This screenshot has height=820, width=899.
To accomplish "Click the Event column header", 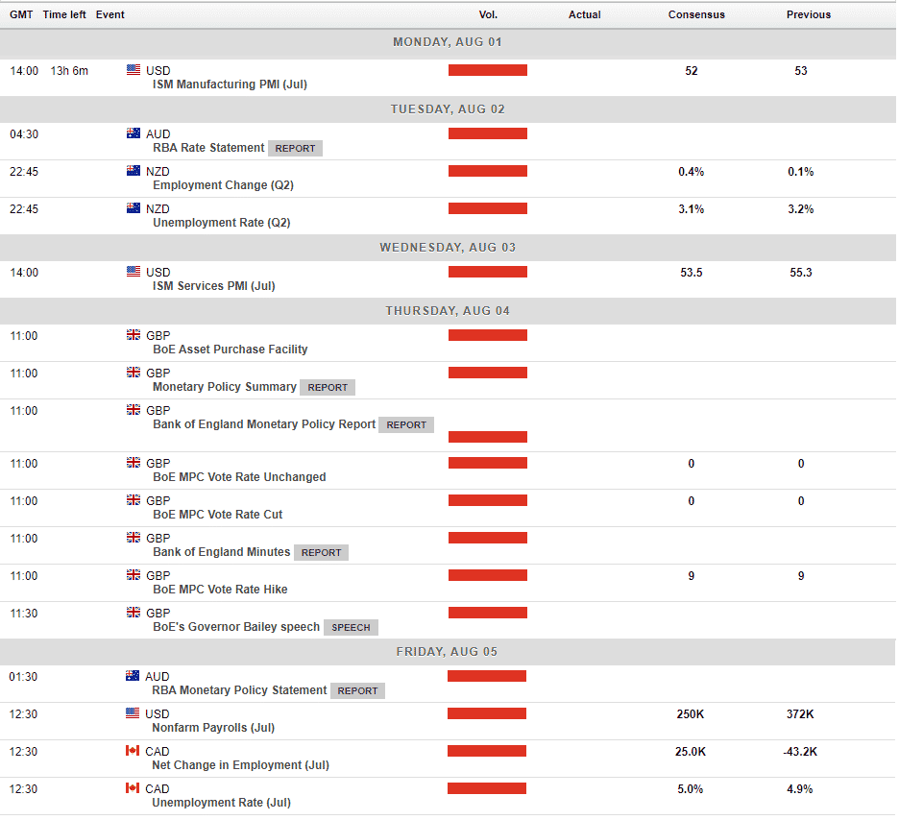I will pos(110,15).
